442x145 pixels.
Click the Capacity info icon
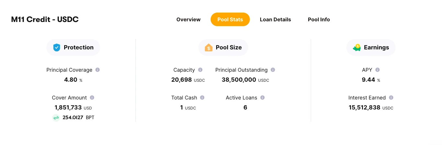(200, 70)
